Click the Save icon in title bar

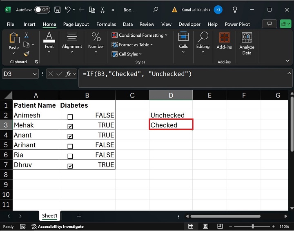[x=58, y=9]
